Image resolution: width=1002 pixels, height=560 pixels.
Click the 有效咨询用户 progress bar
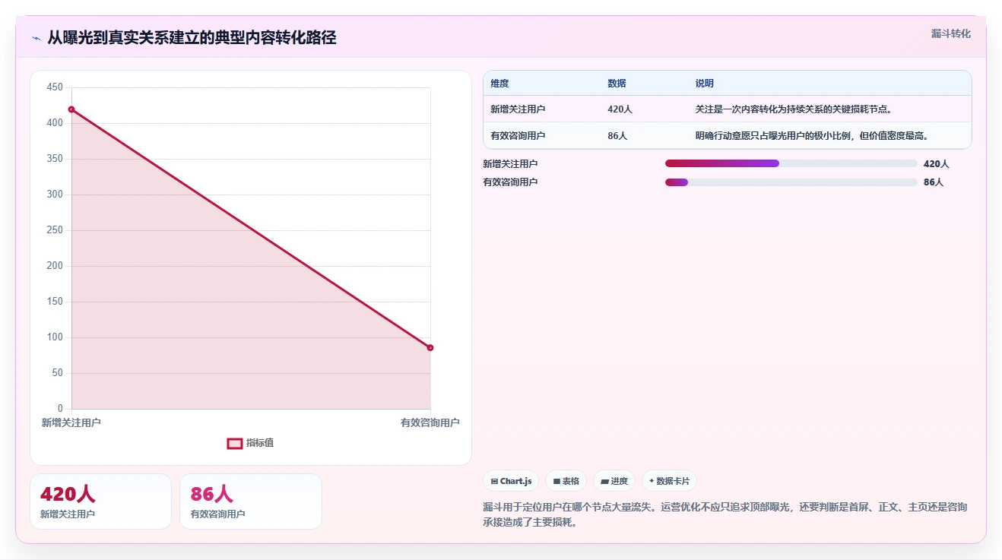coord(791,182)
